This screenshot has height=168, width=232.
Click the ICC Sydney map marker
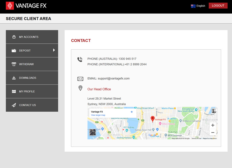pyautogui.click(x=127, y=130)
